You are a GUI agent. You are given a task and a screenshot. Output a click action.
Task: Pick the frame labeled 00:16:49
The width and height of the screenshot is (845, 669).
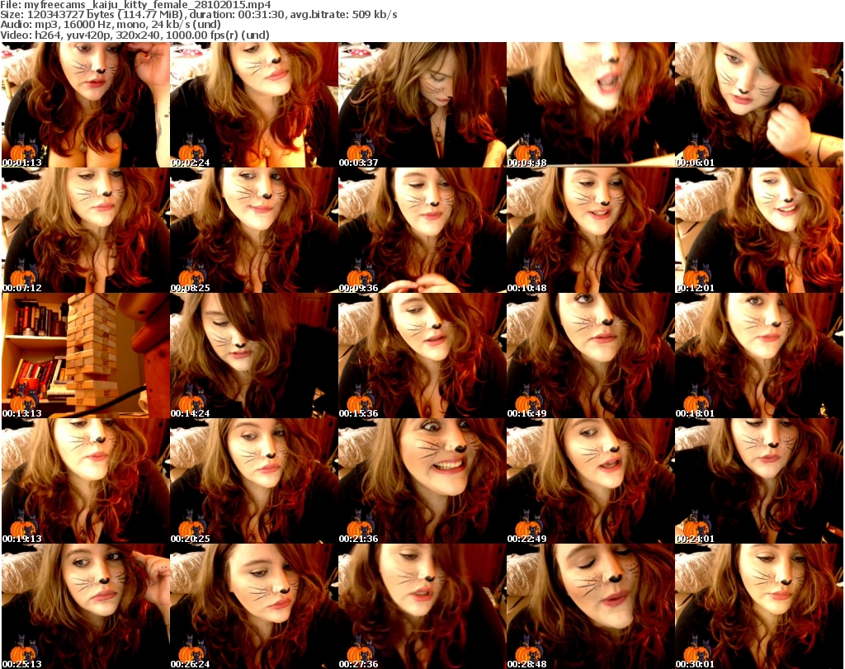pos(591,356)
